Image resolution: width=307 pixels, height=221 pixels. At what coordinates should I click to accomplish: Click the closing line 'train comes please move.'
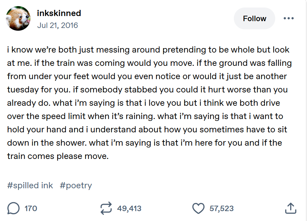click(58, 156)
